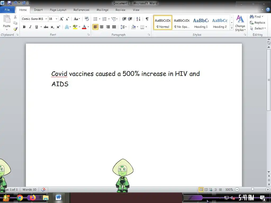The height and width of the screenshot is (203, 271).
Task: Apply red font color swatch
Action: [x=84, y=27]
